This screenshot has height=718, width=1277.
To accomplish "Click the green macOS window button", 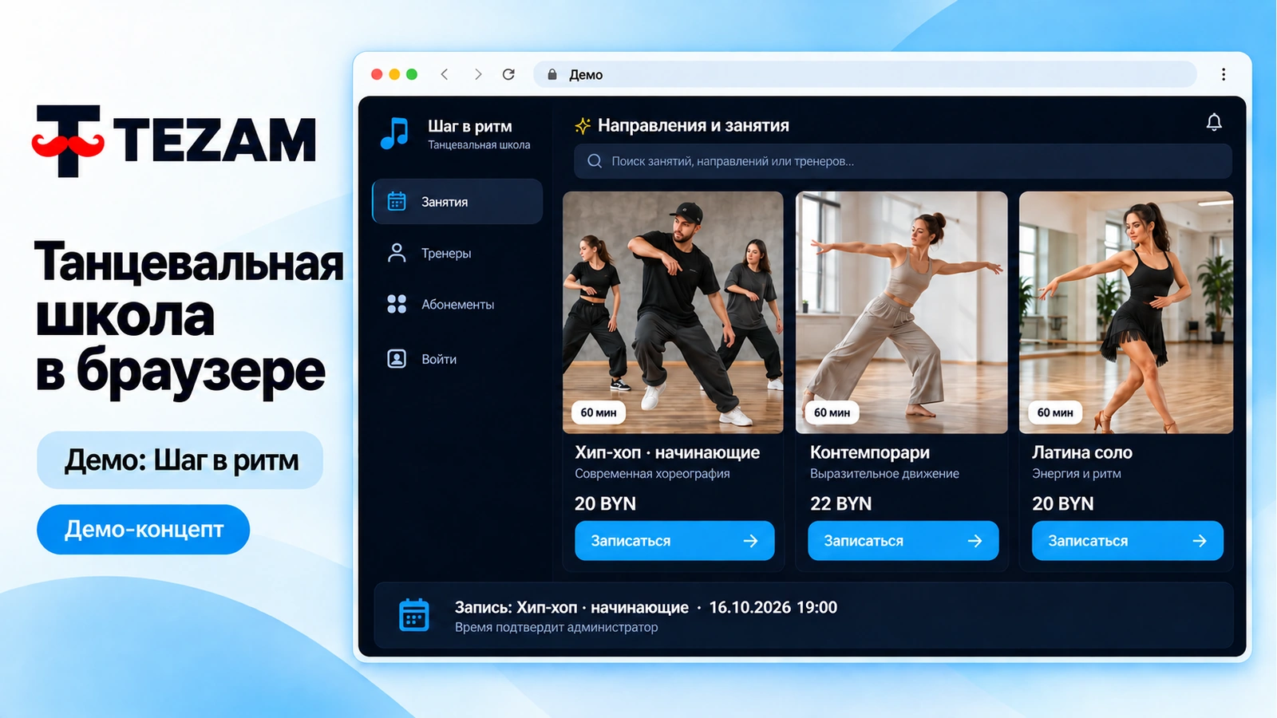I will click(x=412, y=74).
